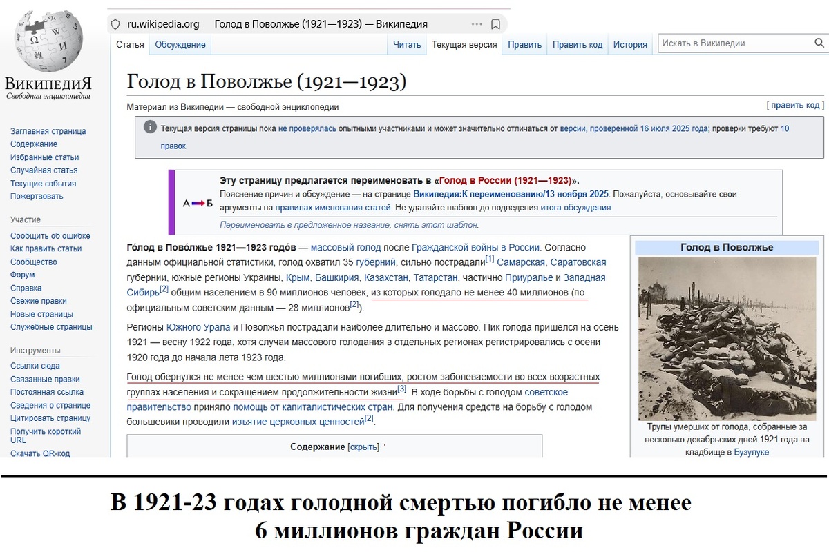
Task: Open the История tab
Action: (x=630, y=43)
